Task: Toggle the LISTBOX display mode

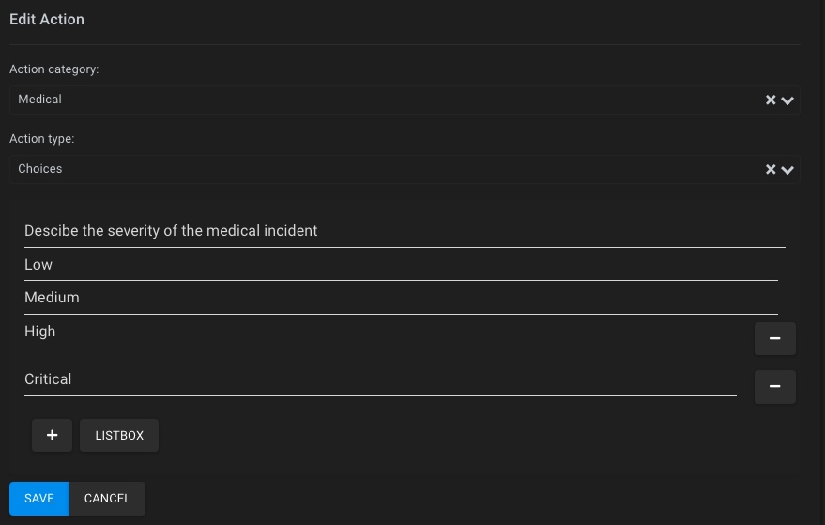Action: (119, 436)
